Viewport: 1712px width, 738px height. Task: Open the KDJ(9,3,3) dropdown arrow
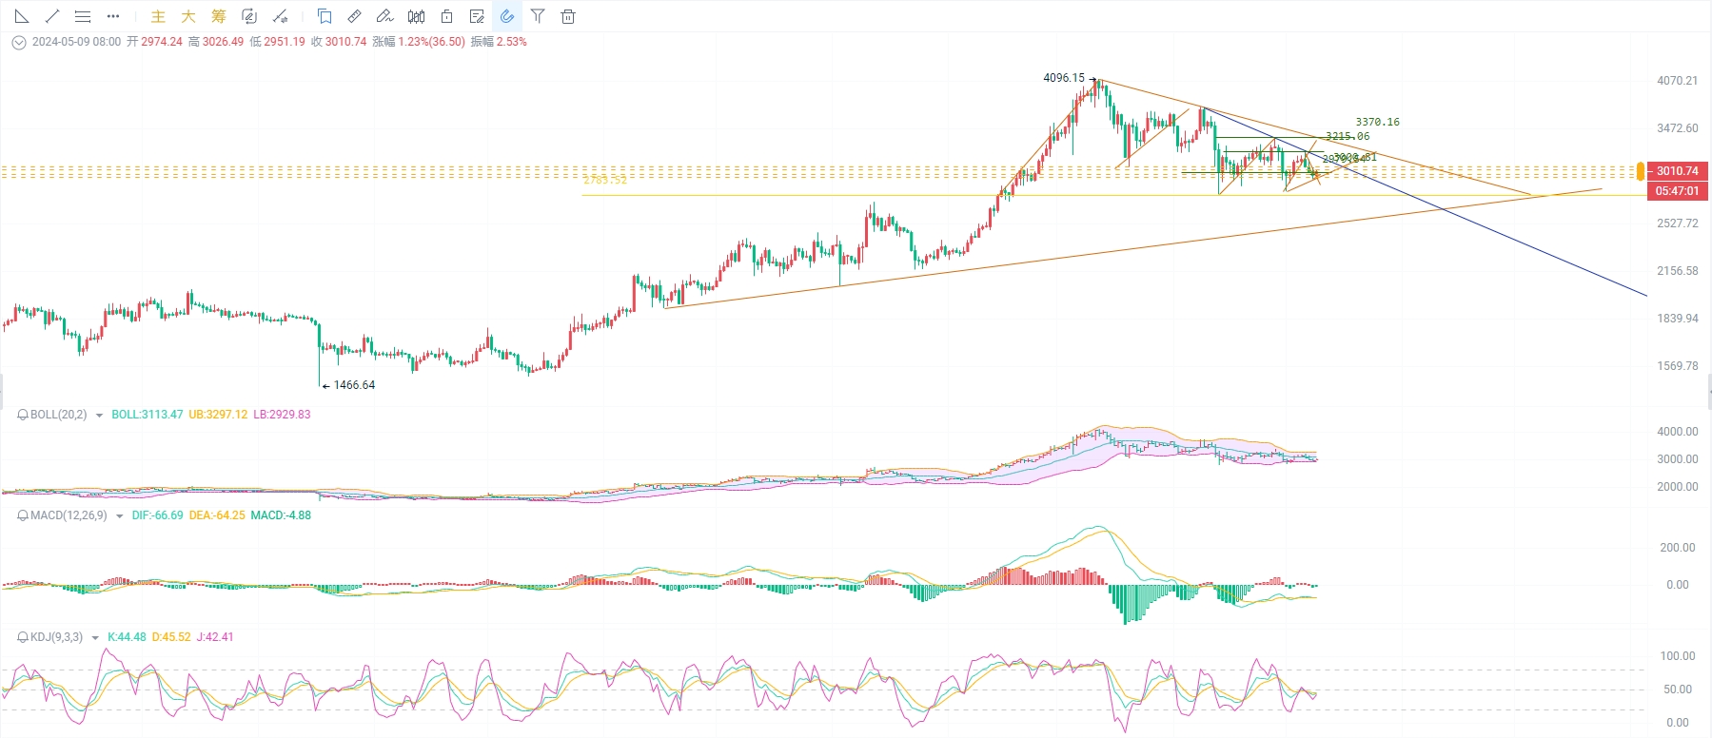click(95, 638)
